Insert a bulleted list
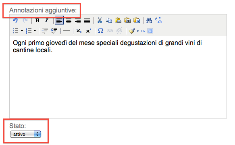 16,31
